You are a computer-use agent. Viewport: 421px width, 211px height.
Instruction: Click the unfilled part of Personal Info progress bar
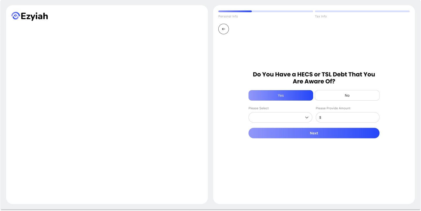(x=282, y=11)
